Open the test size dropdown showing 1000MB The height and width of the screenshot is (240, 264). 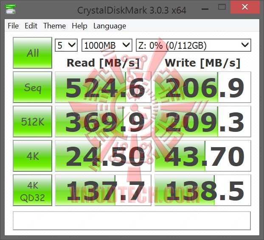point(107,45)
